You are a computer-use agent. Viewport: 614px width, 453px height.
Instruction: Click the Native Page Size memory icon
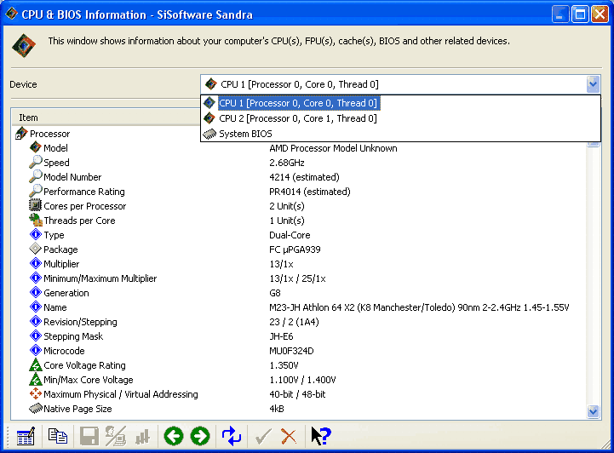(x=36, y=409)
